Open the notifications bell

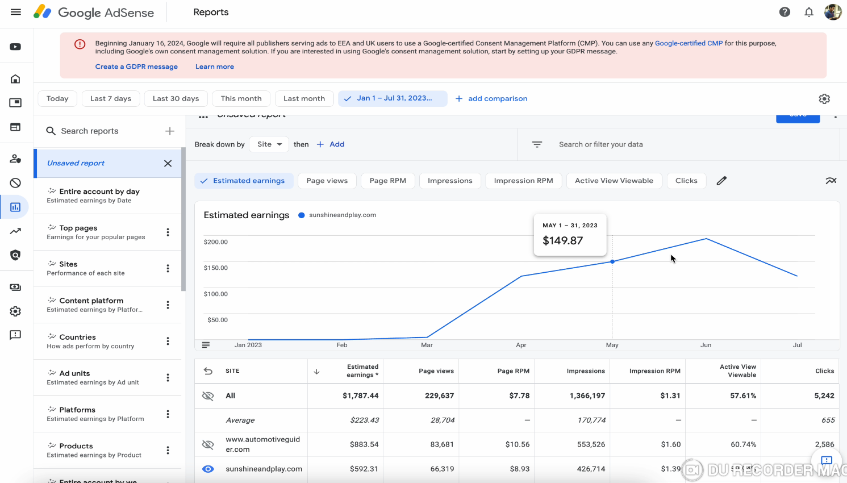coord(809,12)
